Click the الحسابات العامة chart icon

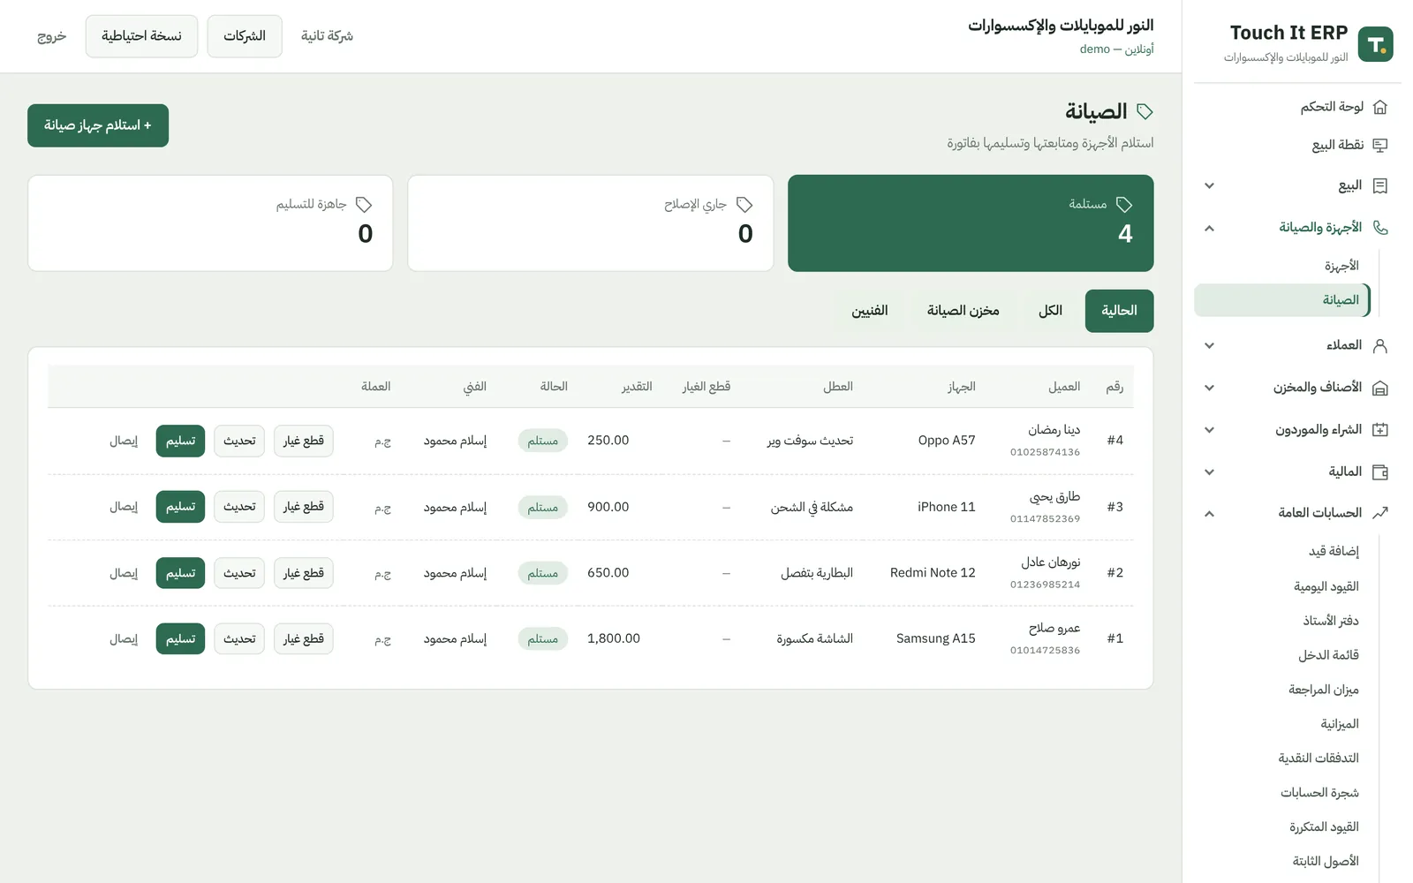[1380, 513]
